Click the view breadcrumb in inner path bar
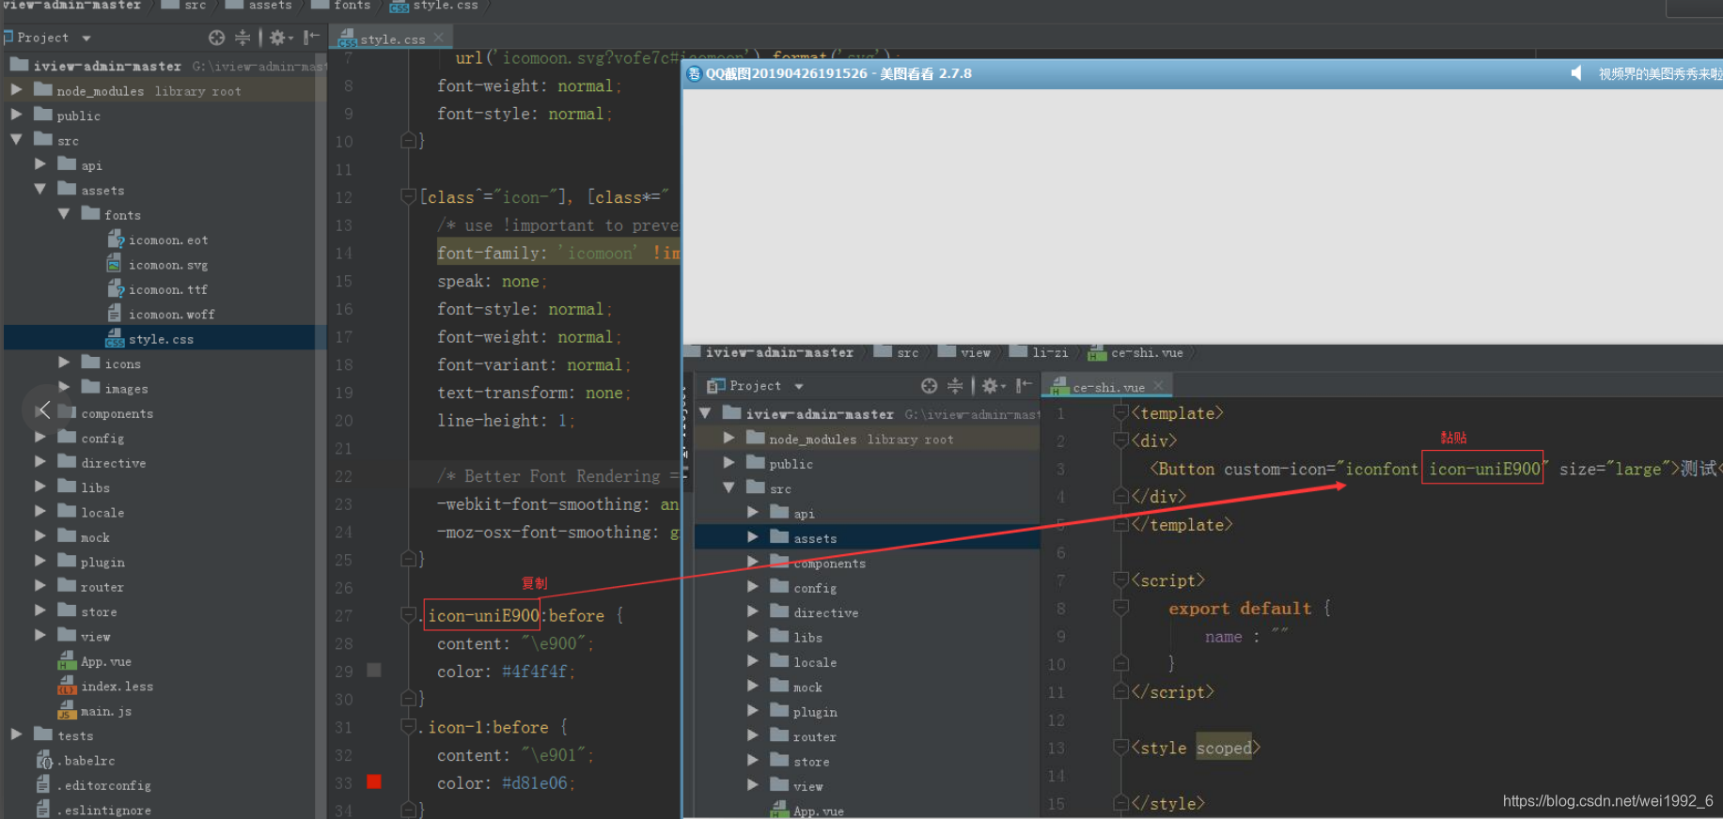The width and height of the screenshot is (1723, 819). point(965,352)
